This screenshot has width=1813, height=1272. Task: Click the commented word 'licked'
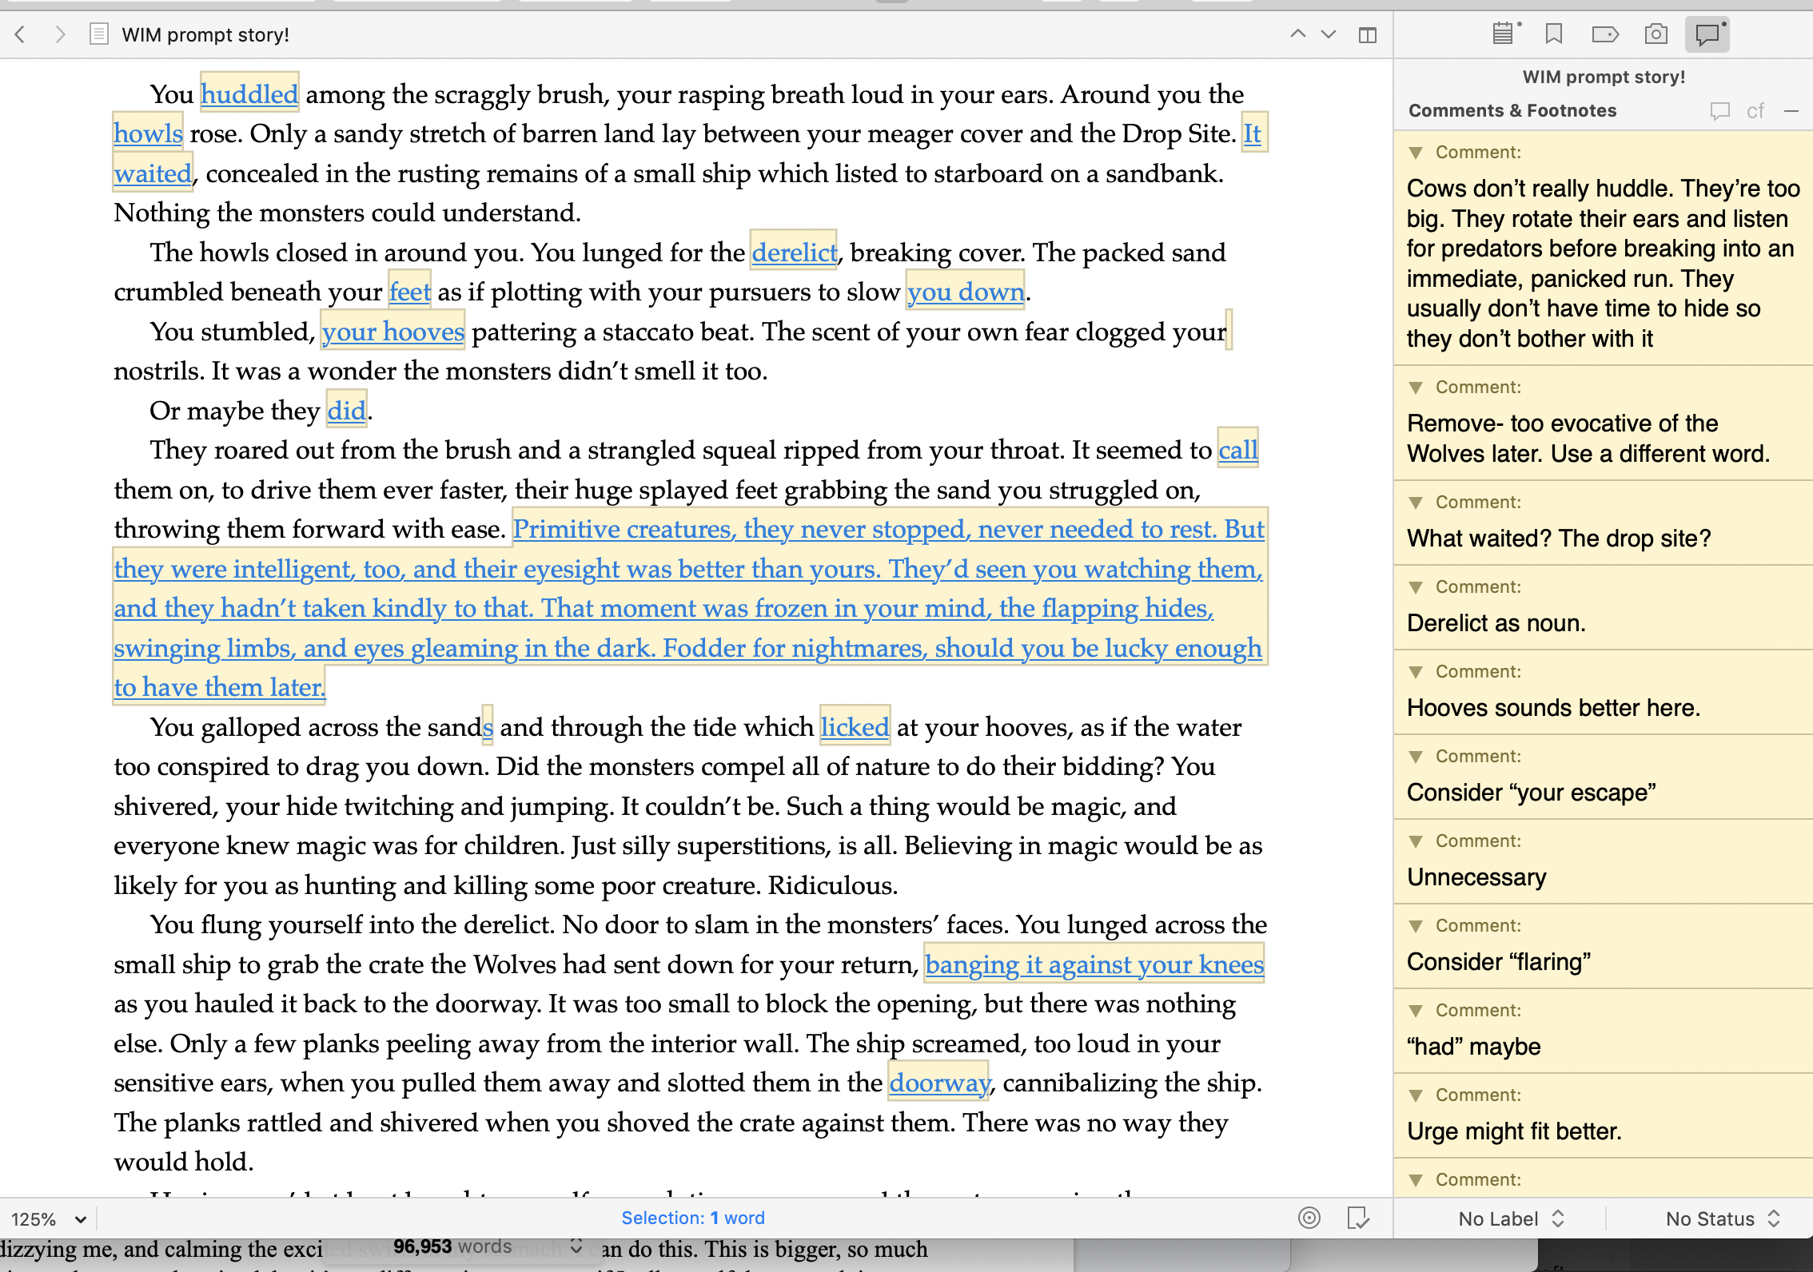855,727
